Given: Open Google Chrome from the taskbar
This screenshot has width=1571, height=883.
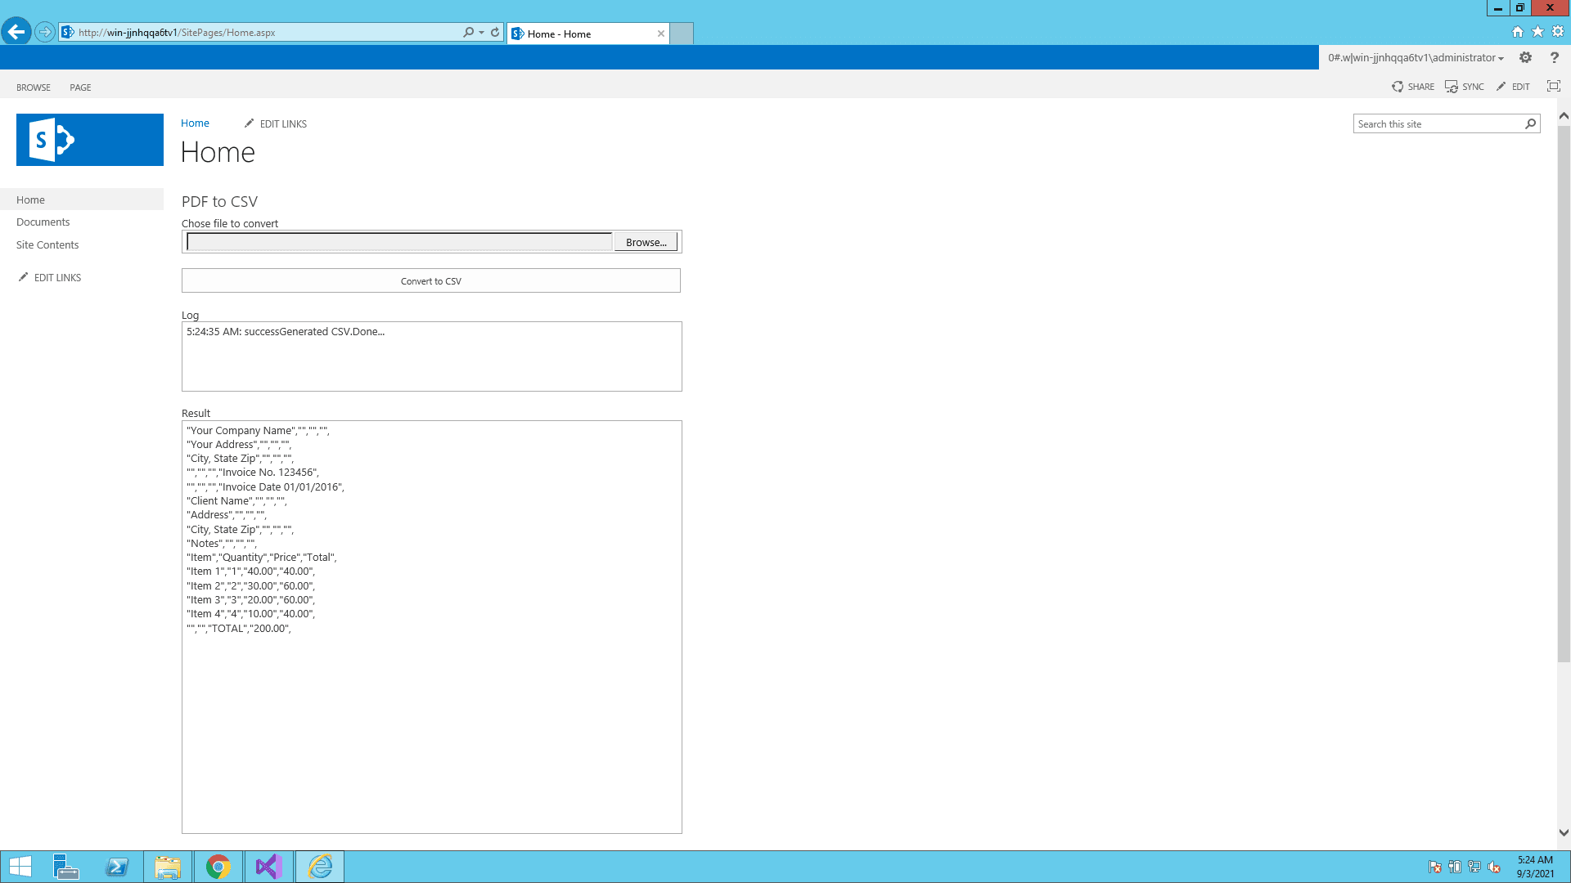Looking at the screenshot, I should pos(218,867).
